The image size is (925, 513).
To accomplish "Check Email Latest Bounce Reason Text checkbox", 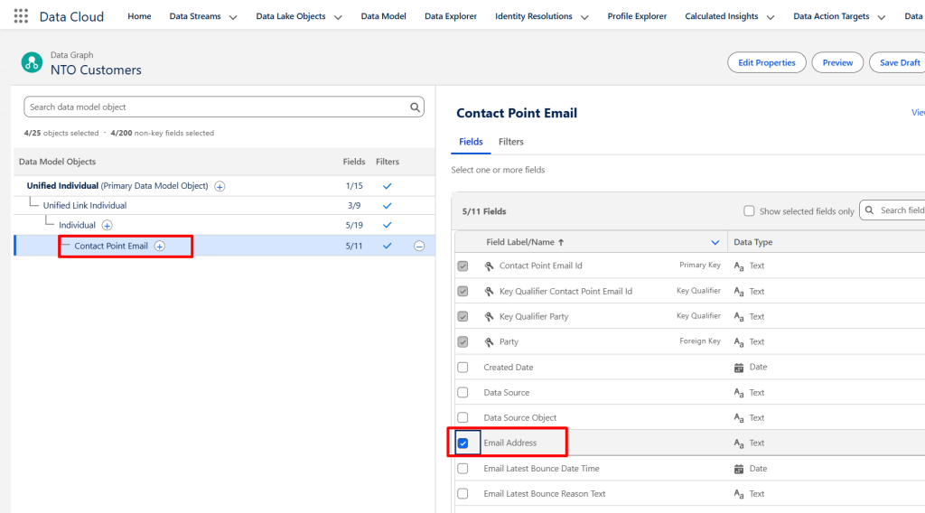I will 463,494.
